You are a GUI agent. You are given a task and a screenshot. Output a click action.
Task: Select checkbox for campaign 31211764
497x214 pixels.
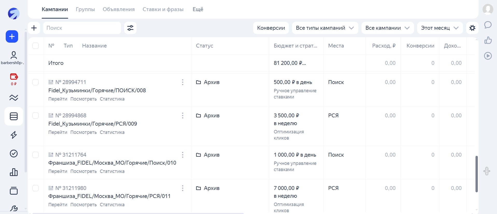35,155
